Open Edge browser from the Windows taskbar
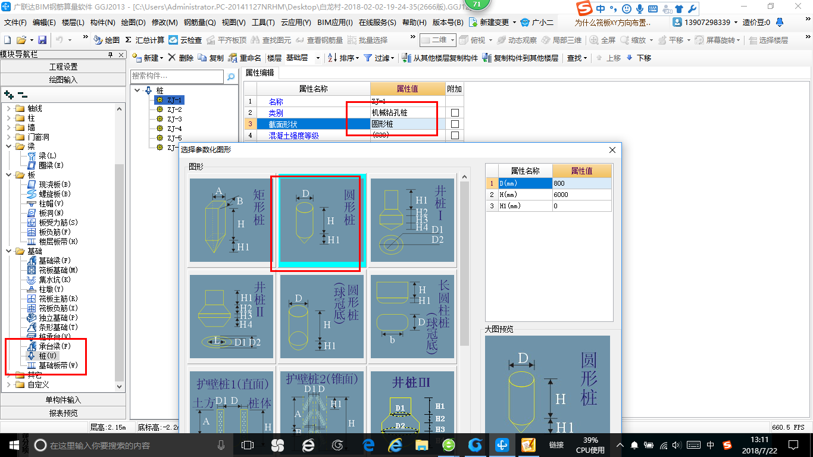Screen dimensions: 813x457 tap(368, 445)
